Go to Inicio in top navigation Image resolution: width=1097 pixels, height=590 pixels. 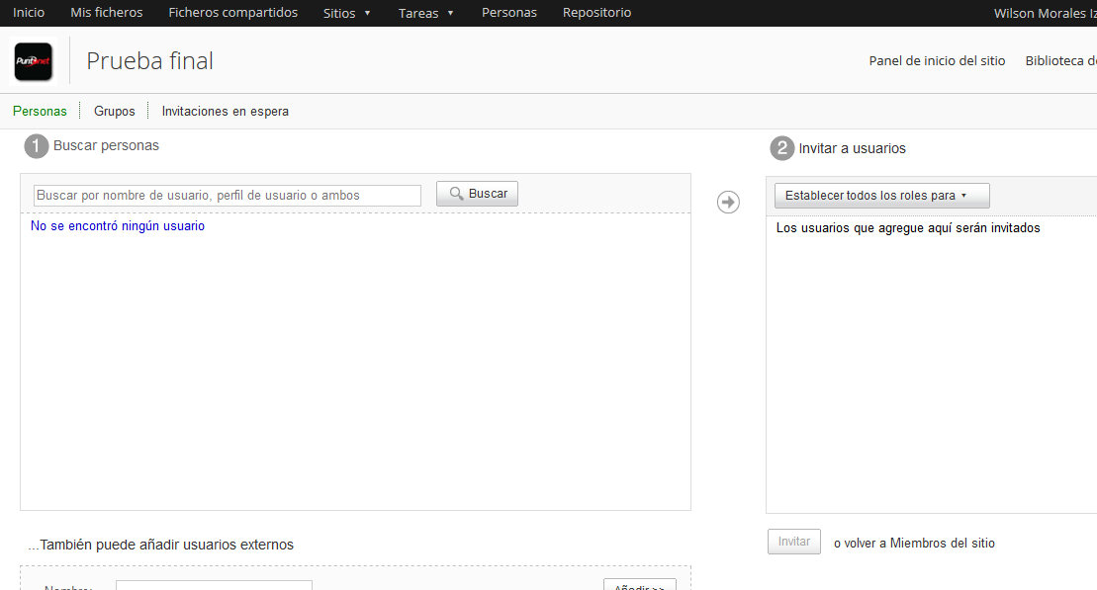coord(29,13)
